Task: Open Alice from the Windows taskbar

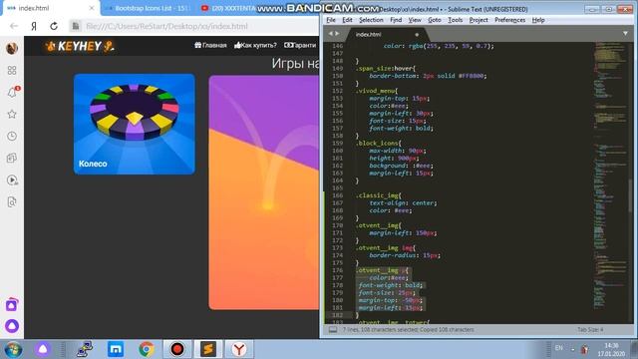Action: click(x=43, y=349)
